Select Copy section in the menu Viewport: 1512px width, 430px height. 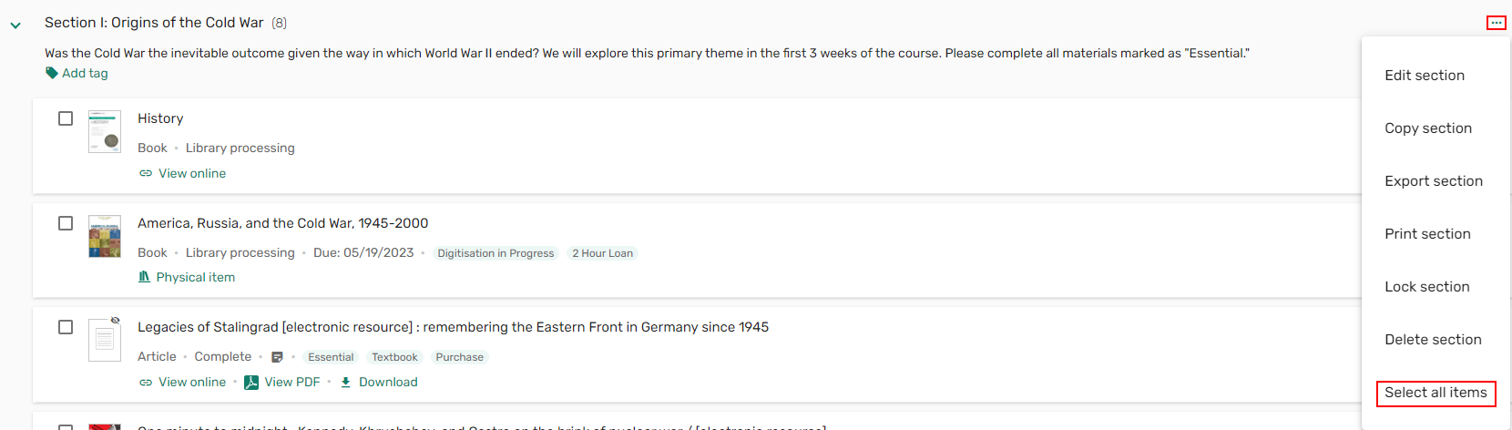coord(1428,128)
